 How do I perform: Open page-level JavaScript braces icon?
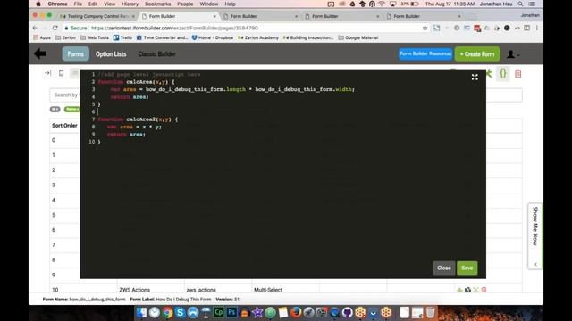[503, 73]
